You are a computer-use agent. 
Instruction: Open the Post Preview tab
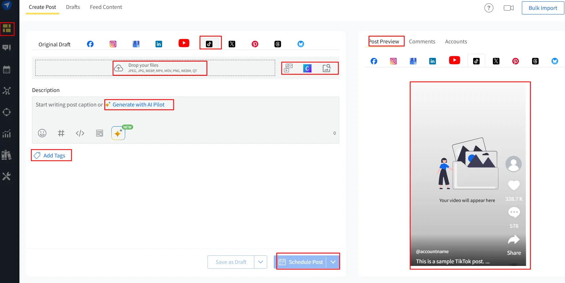pos(384,41)
